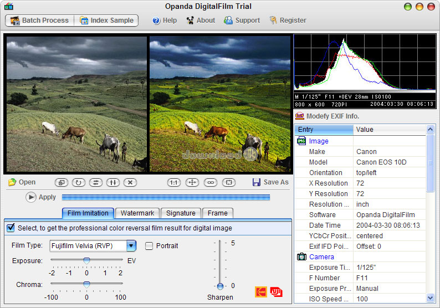Screen dimensions: 440x308
Task: Open the Batch Process tool
Action: pos(39,20)
